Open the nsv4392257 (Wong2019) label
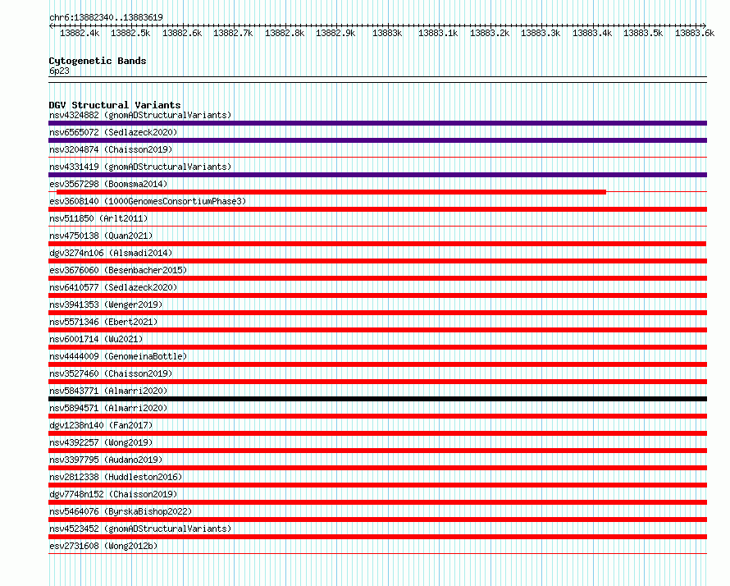The height and width of the screenshot is (586, 730). (x=101, y=442)
